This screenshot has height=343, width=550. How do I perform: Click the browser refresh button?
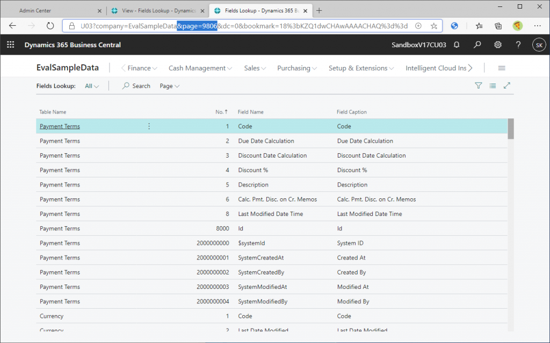(50, 26)
